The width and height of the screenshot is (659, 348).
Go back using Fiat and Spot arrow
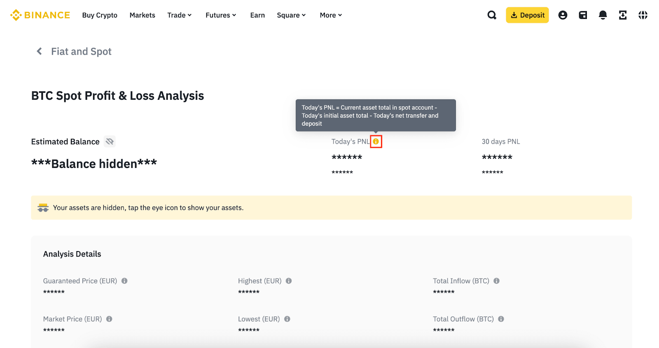39,51
